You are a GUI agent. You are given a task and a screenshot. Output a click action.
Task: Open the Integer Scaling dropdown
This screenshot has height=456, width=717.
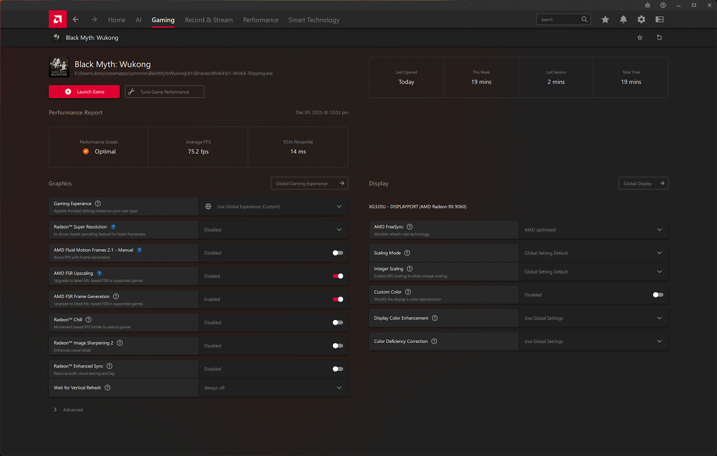594,272
